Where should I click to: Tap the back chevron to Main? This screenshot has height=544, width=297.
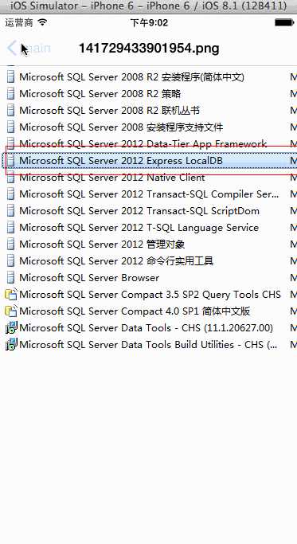point(12,49)
